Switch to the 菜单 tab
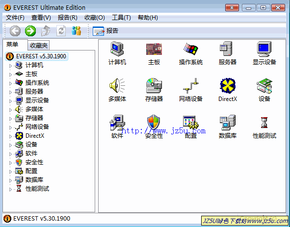290x227 pixels. point(12,45)
